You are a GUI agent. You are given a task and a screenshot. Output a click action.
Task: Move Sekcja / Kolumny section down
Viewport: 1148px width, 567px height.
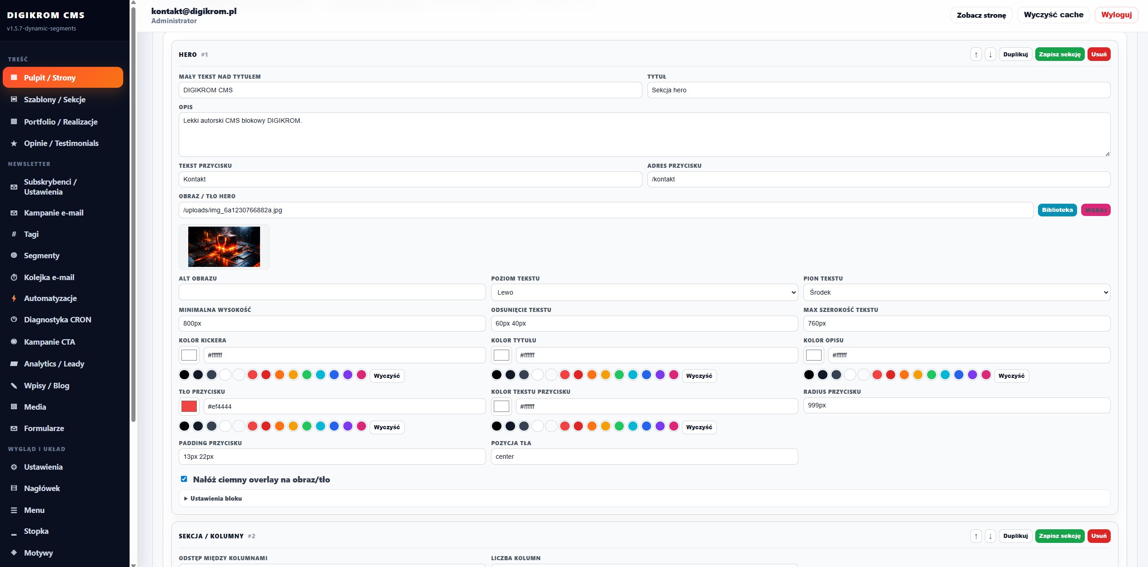coord(990,536)
